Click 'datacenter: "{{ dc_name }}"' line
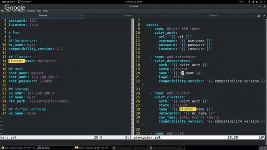The image size is (267, 150). click(186, 113)
